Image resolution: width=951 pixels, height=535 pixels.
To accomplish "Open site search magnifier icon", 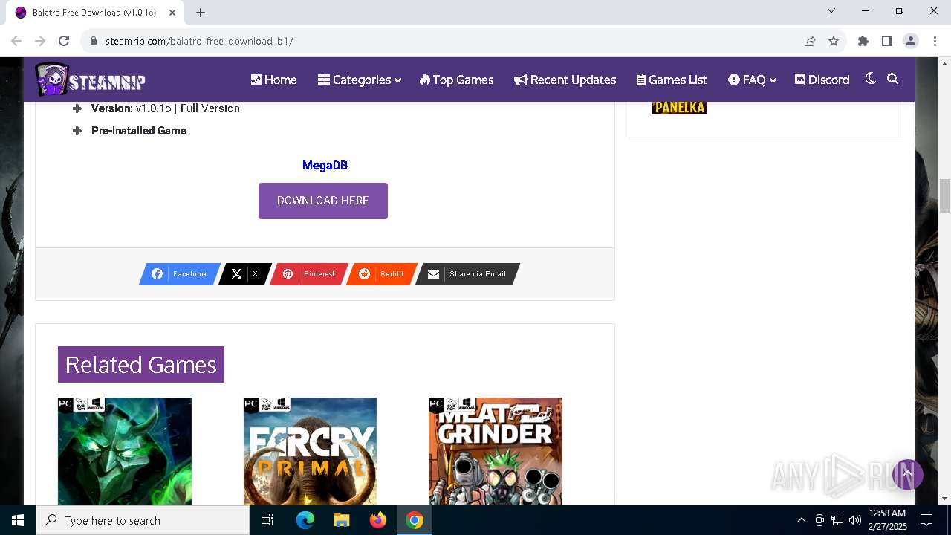I will pos(893,79).
